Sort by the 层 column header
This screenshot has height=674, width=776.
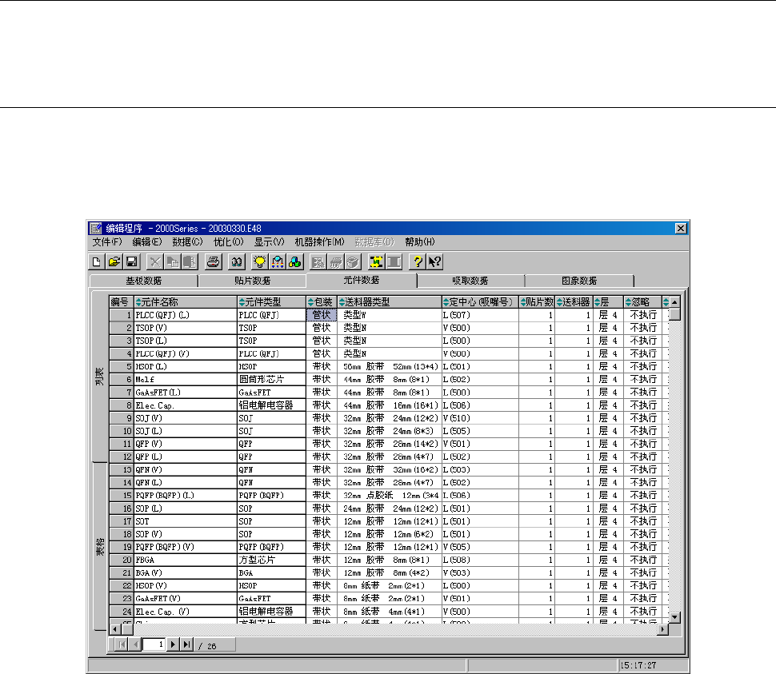click(608, 301)
